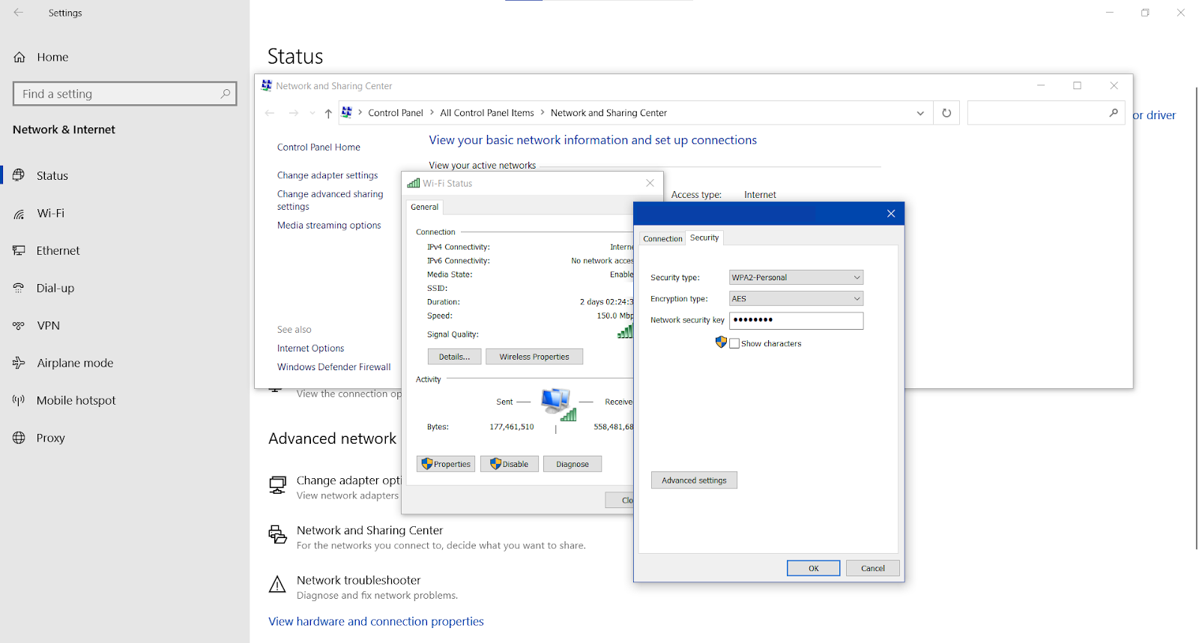Click the Find a setting search box
The height and width of the screenshot is (643, 1199).
(x=120, y=94)
